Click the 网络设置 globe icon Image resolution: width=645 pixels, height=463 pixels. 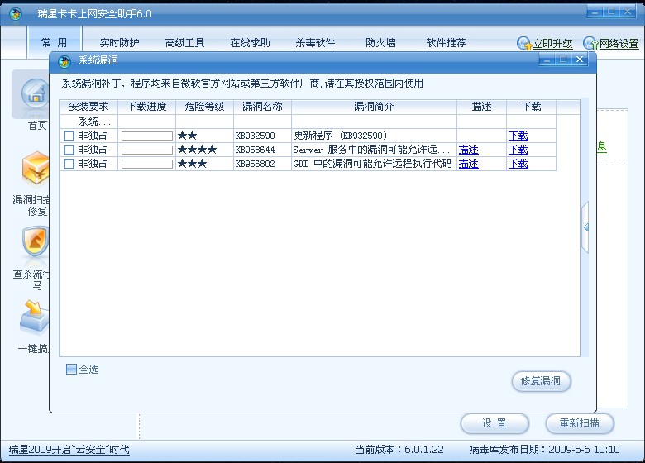pyautogui.click(x=590, y=43)
